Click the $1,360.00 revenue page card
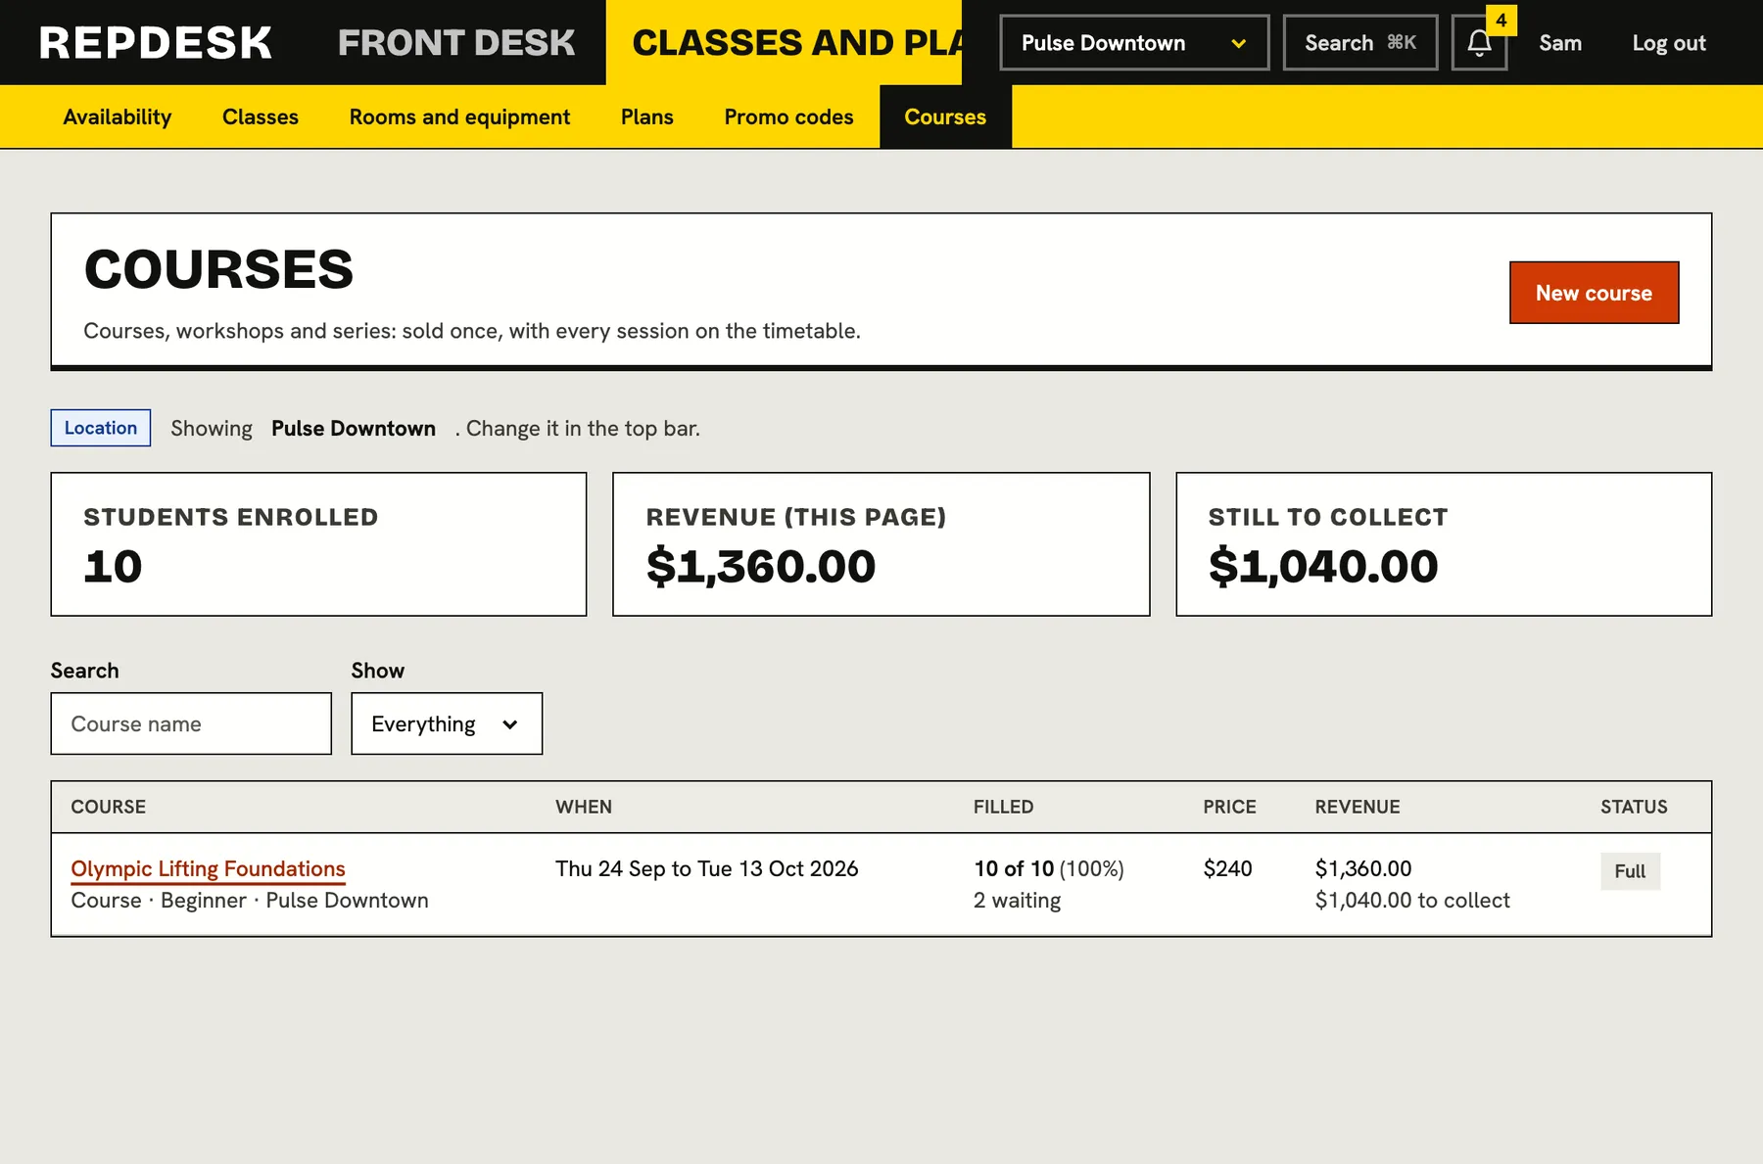1763x1164 pixels. [881, 544]
